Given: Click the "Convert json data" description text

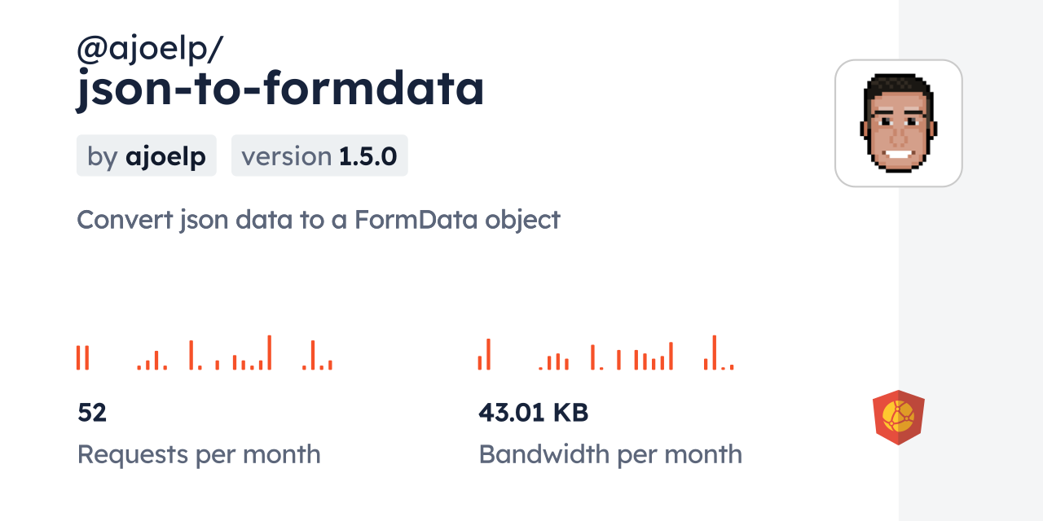Looking at the screenshot, I should coord(318,220).
